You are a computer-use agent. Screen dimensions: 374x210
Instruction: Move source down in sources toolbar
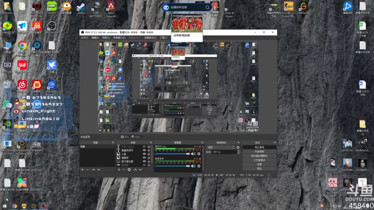[x=141, y=169]
